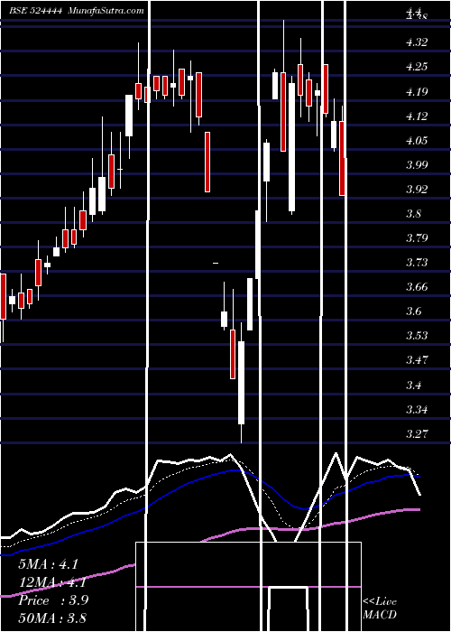
Task: Open the MunafaSutra.com watermark link
Action: pos(106,11)
